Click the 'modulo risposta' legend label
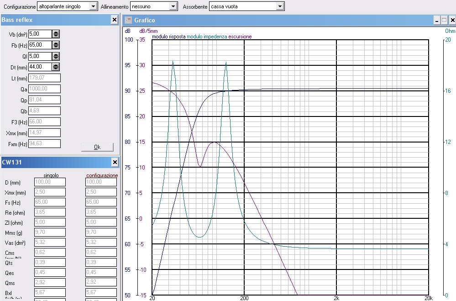456x301 pixels. [x=169, y=37]
